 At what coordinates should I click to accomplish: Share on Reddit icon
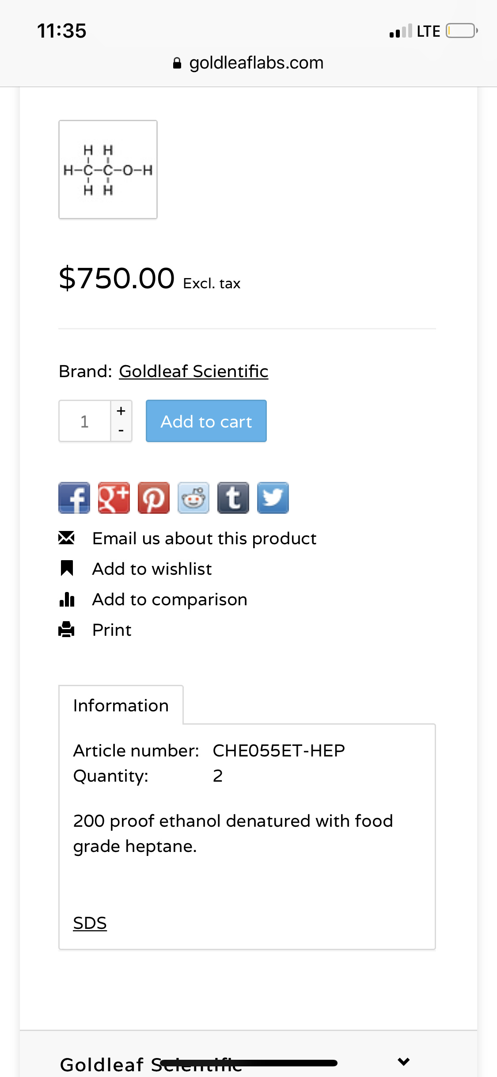click(193, 498)
